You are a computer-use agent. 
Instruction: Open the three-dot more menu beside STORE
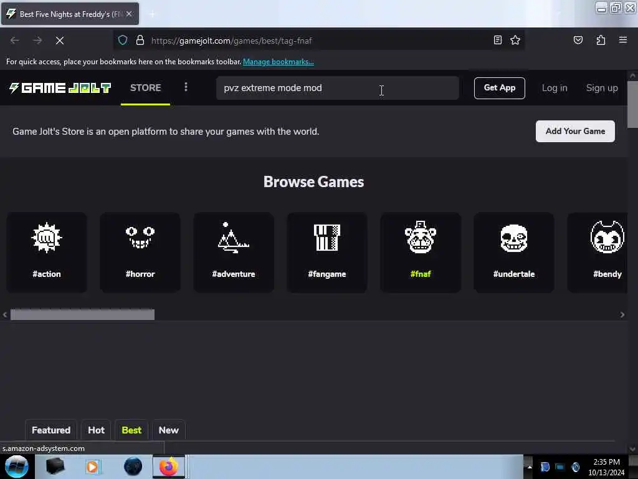pyautogui.click(x=186, y=87)
